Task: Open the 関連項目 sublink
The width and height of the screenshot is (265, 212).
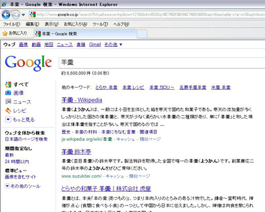Action: coord(148,132)
